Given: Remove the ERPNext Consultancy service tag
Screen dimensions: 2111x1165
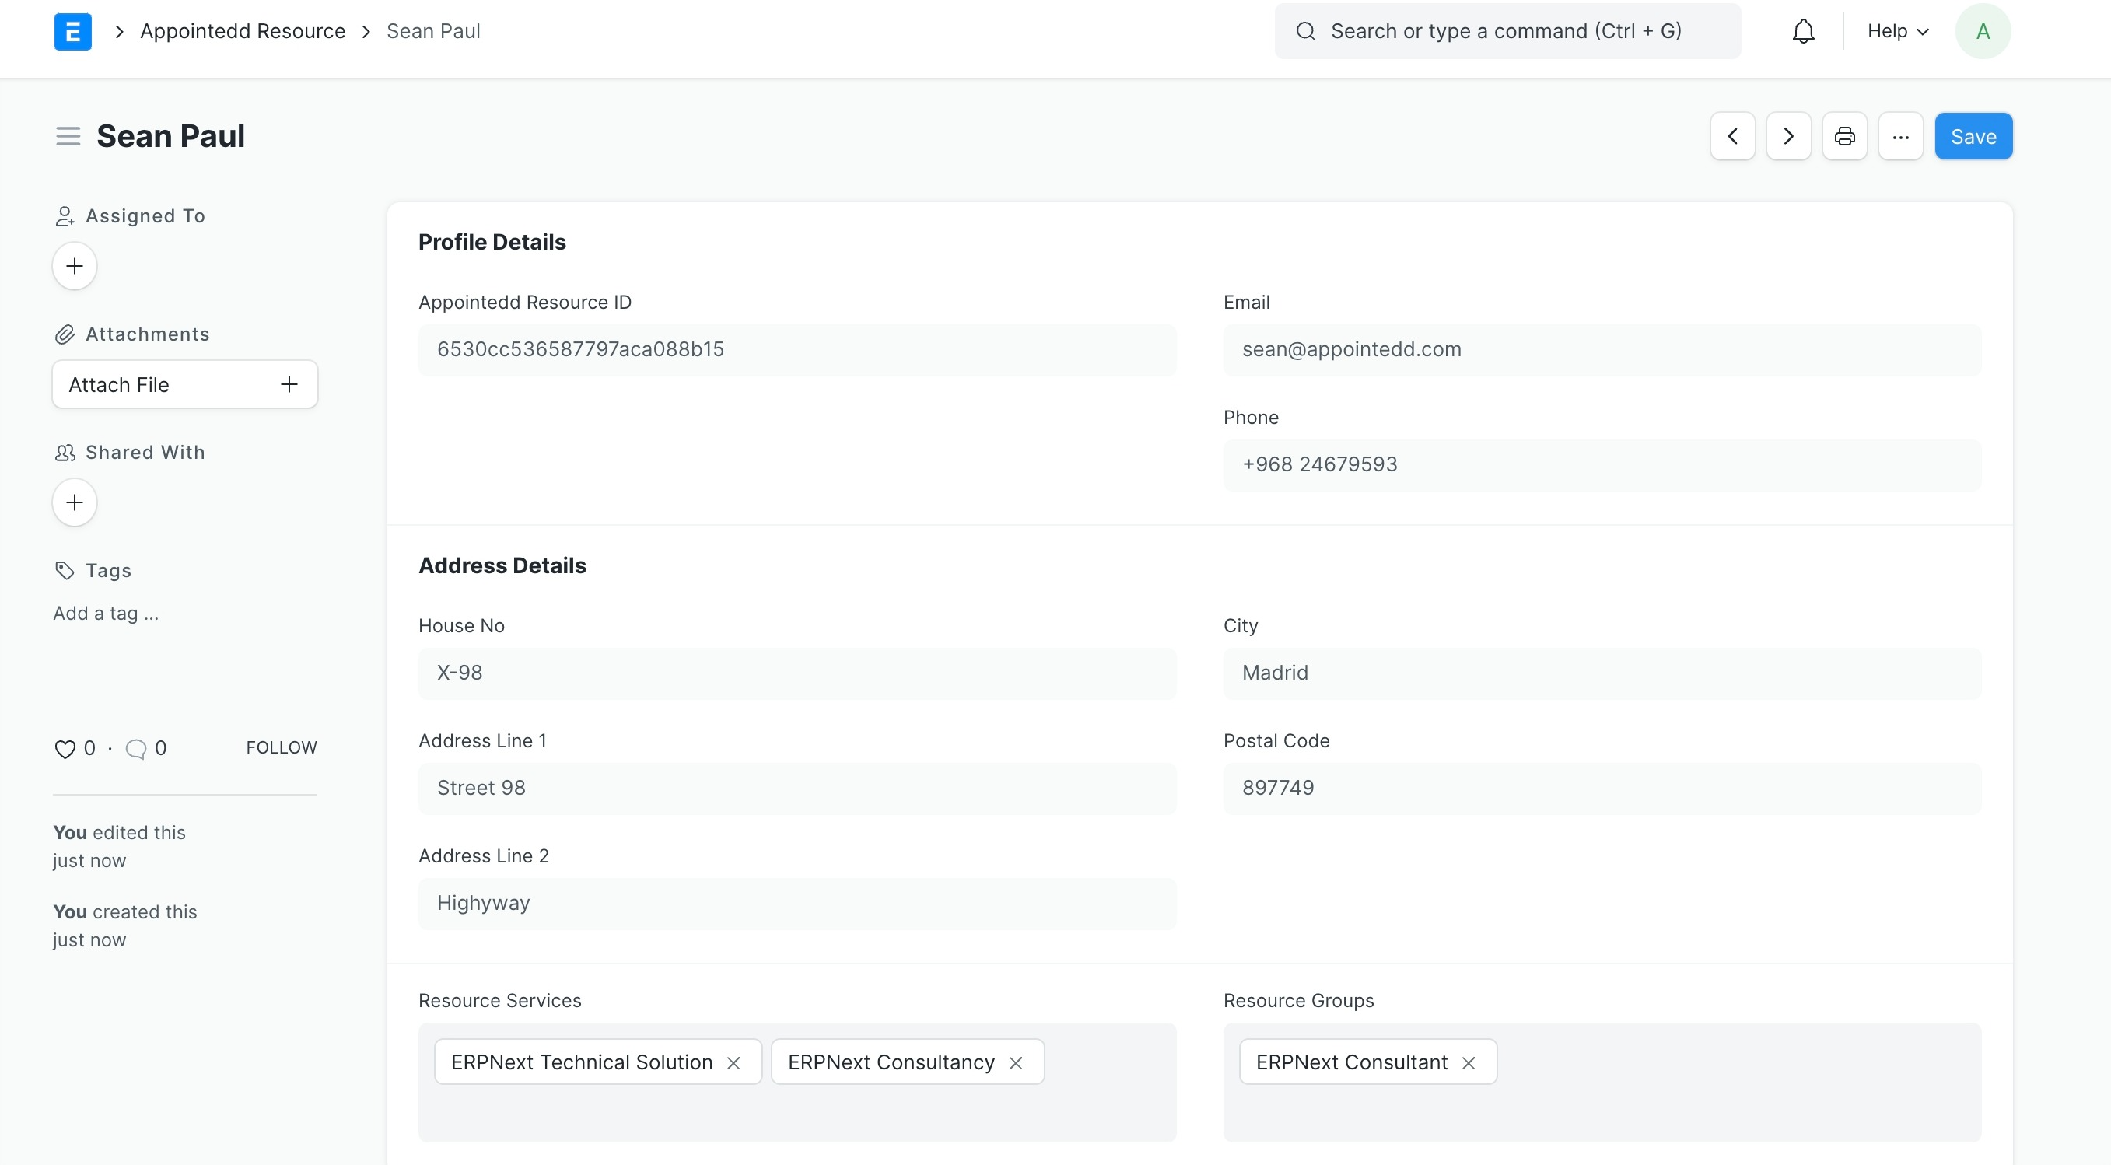Looking at the screenshot, I should (x=1015, y=1062).
